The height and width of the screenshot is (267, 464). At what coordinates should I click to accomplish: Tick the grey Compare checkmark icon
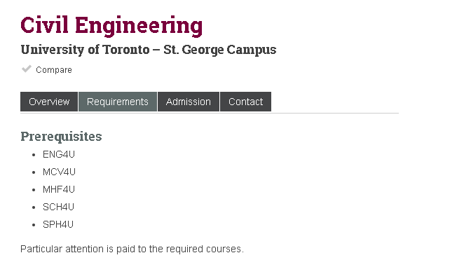[x=27, y=69]
